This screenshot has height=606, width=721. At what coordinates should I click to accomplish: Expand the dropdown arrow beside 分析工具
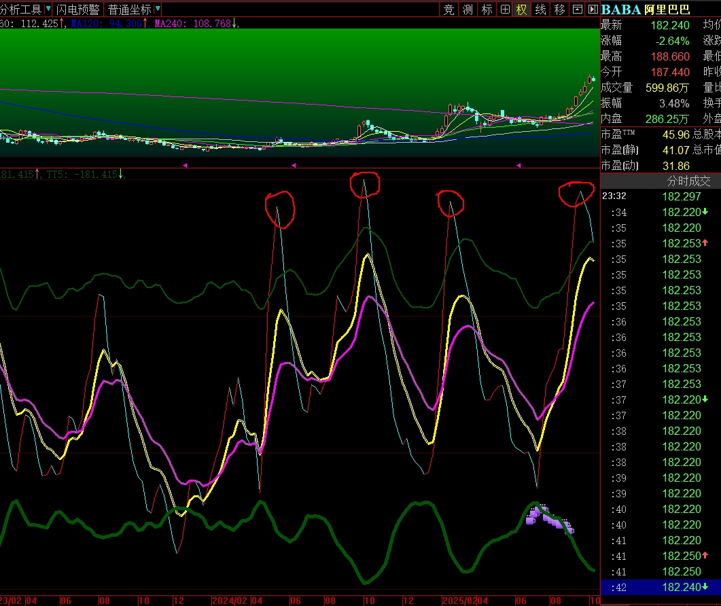coord(48,10)
